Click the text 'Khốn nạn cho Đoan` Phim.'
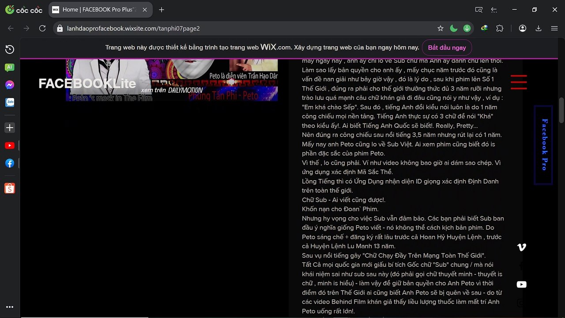The height and width of the screenshot is (318, 565). pyautogui.click(x=340, y=209)
